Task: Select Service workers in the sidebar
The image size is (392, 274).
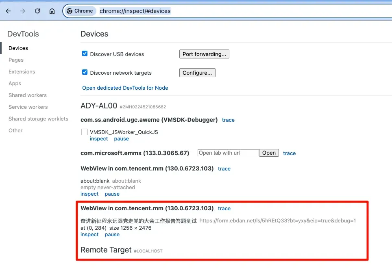Action: click(x=28, y=107)
